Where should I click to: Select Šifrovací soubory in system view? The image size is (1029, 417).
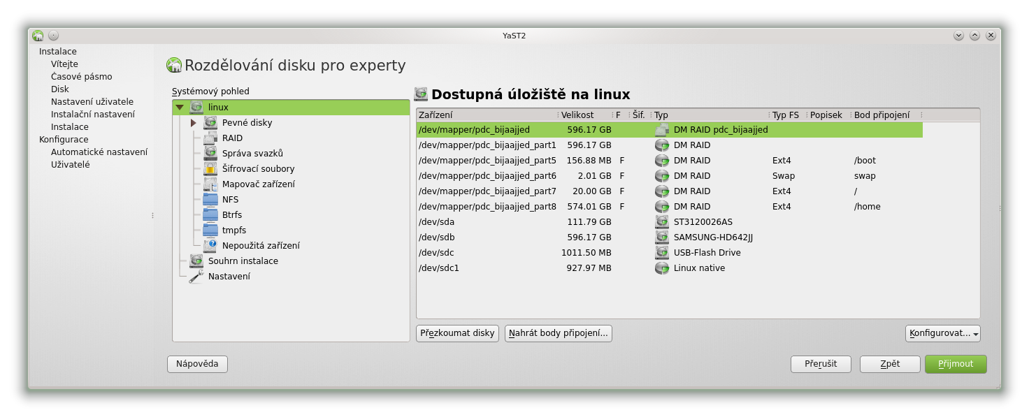pyautogui.click(x=258, y=168)
